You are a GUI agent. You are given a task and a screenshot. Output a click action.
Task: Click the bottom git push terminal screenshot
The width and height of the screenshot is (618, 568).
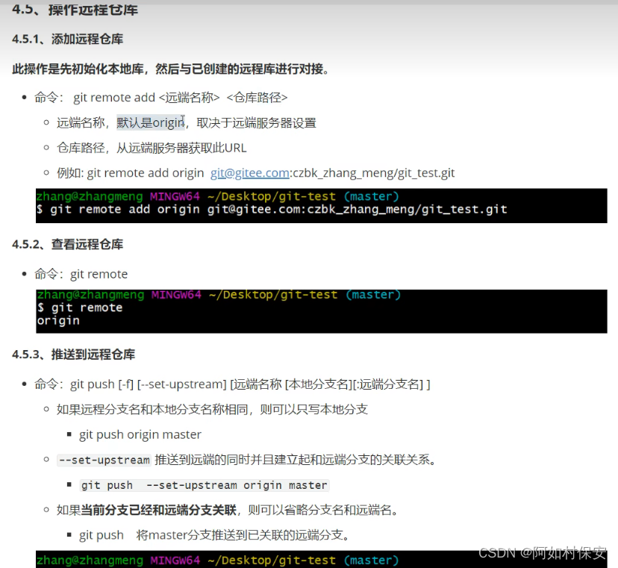(x=321, y=561)
